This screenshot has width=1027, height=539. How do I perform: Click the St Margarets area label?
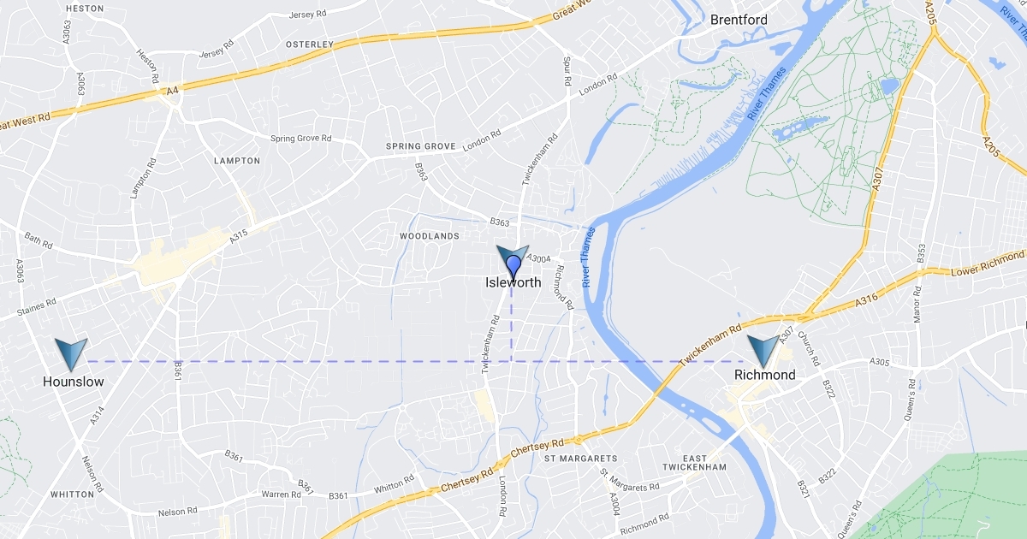[581, 459]
